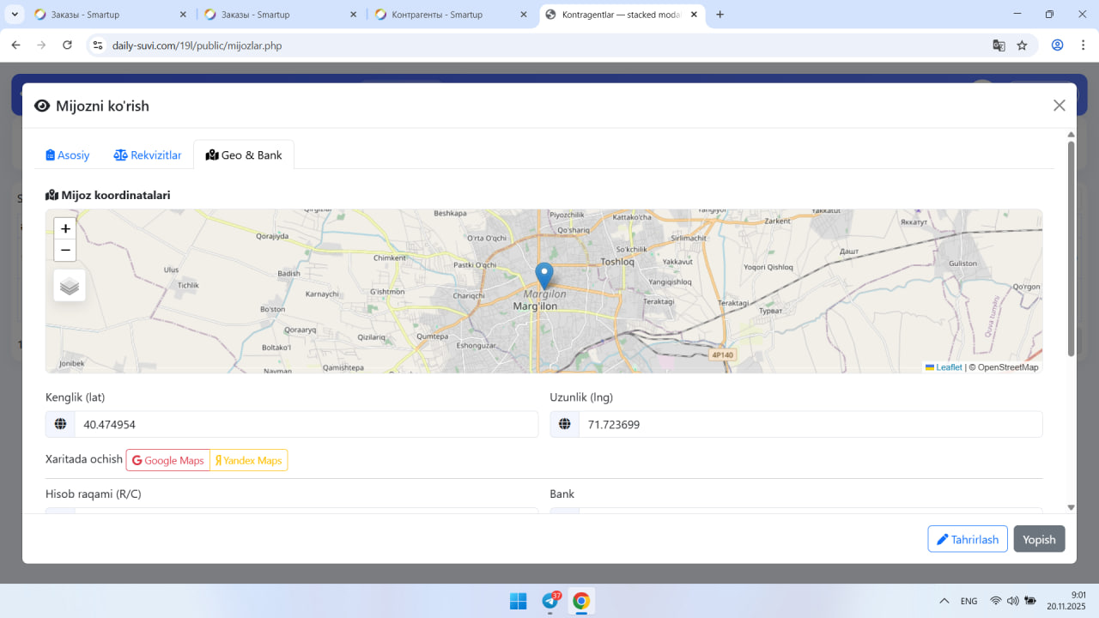
Task: Open the map layers control
Action: pyautogui.click(x=70, y=286)
